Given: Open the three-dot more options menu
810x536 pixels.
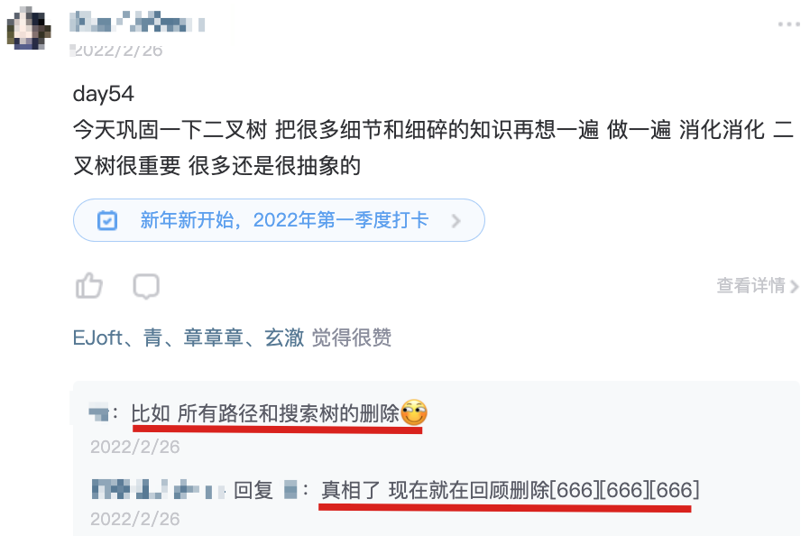Looking at the screenshot, I should click(789, 24).
